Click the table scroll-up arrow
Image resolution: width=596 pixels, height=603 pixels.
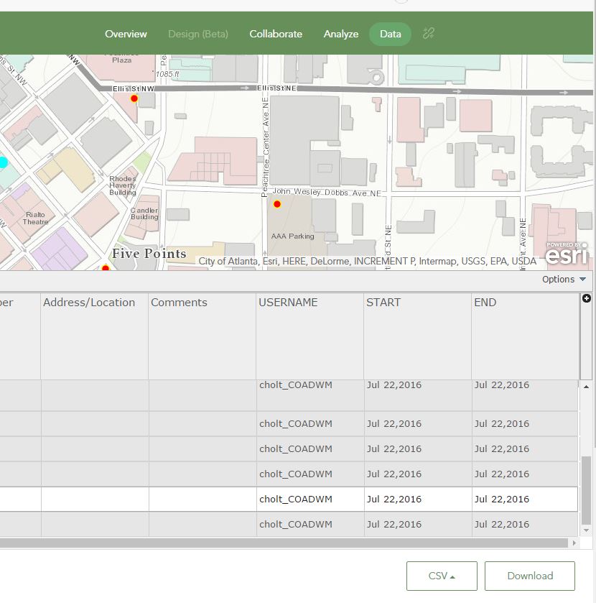(x=586, y=387)
